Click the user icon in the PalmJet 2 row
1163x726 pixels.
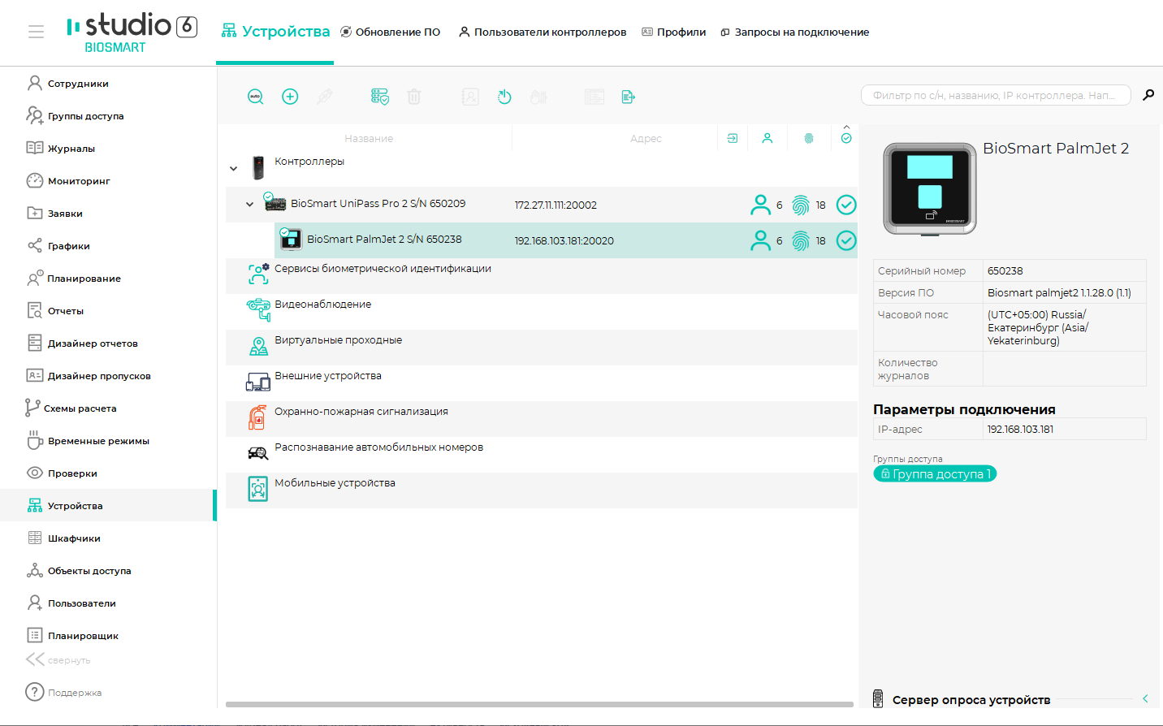[761, 240]
